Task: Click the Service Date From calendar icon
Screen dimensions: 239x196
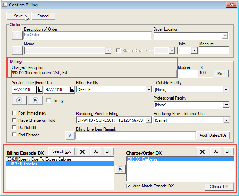Action: pos(40,90)
